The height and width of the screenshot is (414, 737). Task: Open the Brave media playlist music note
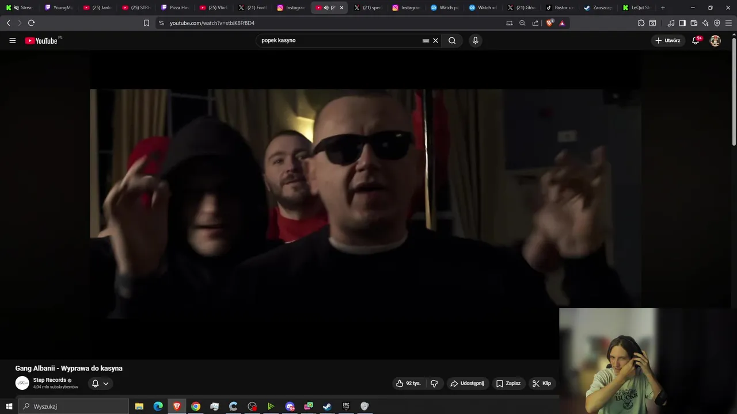[671, 23]
